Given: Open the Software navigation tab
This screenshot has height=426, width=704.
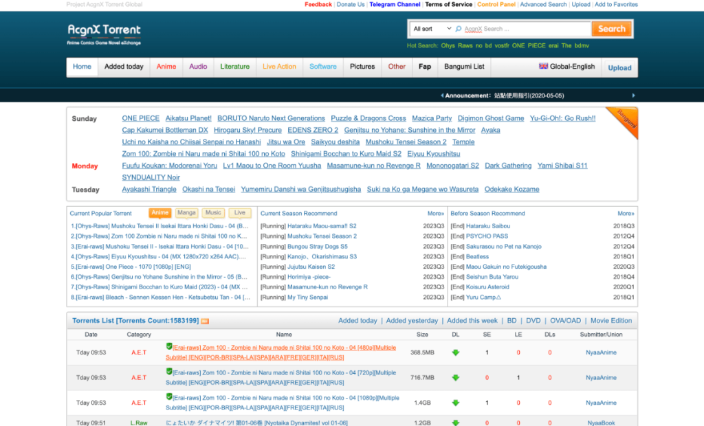Looking at the screenshot, I should tap(323, 67).
